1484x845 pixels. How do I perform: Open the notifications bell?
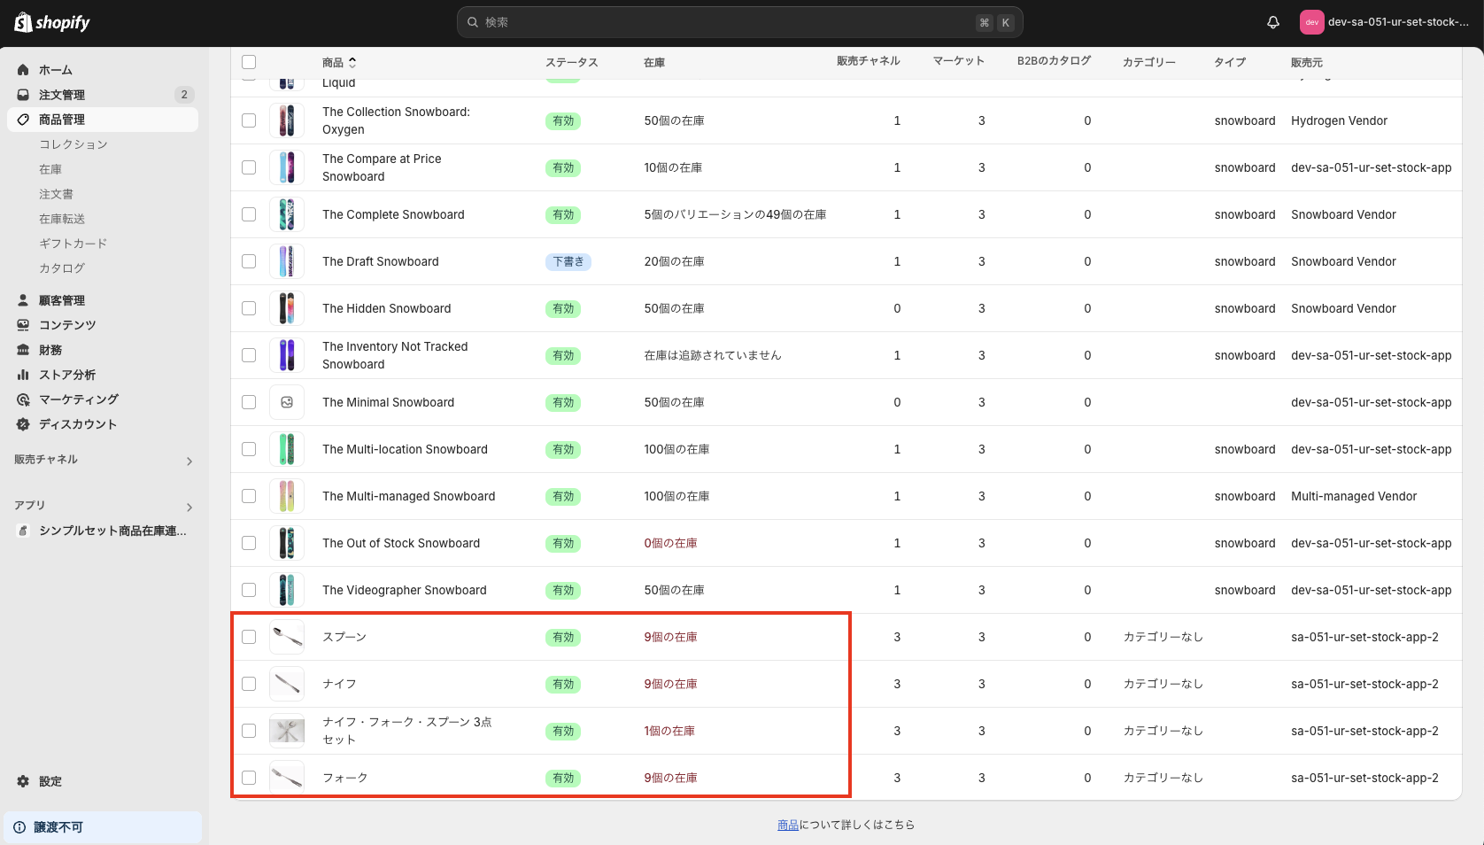(x=1273, y=22)
